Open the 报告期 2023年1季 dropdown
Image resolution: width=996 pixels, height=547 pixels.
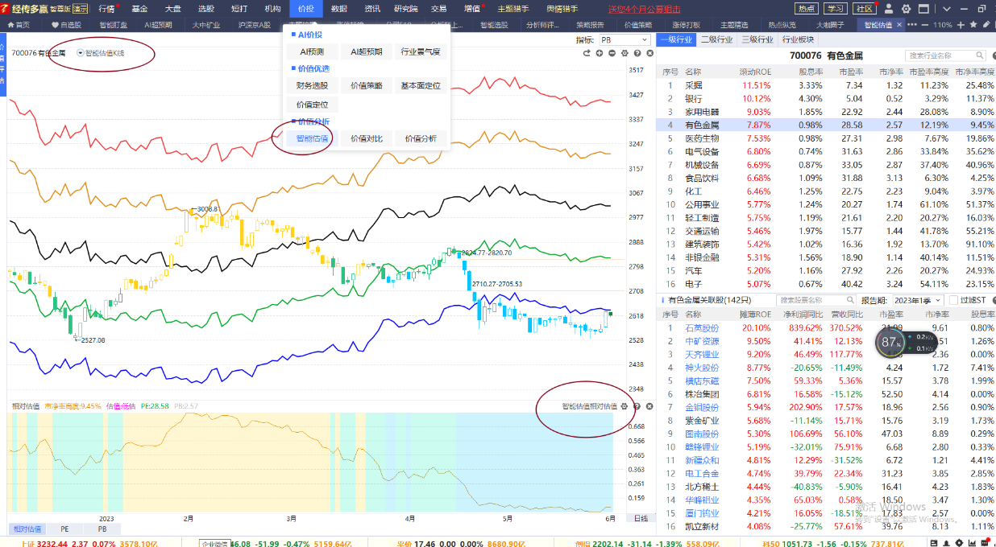click(x=915, y=300)
